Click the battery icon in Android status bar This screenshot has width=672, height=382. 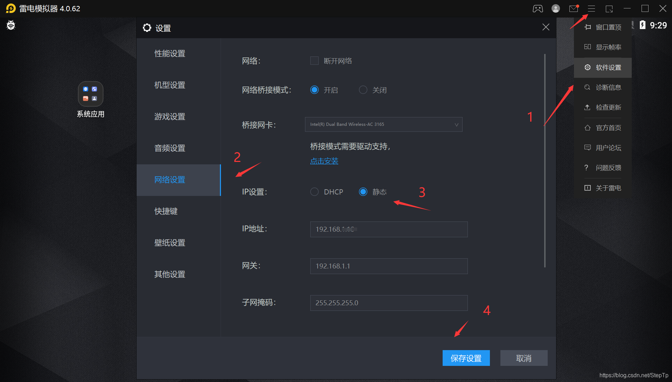[642, 25]
